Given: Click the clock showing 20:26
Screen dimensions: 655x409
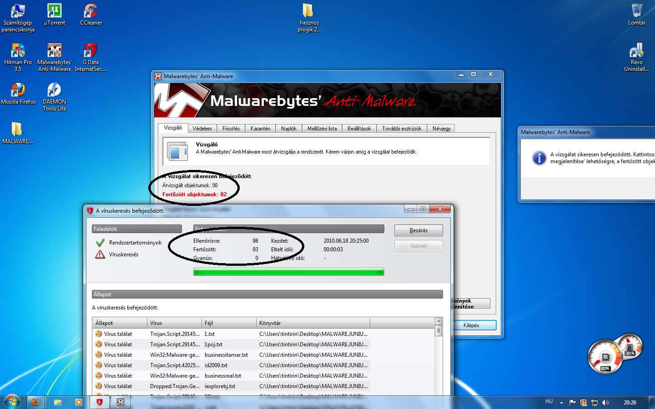Looking at the screenshot, I should point(630,403).
